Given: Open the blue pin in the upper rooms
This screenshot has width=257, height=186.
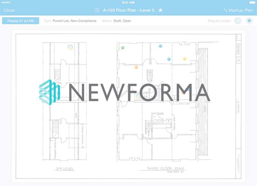Looking at the screenshot, I should click(x=160, y=46).
